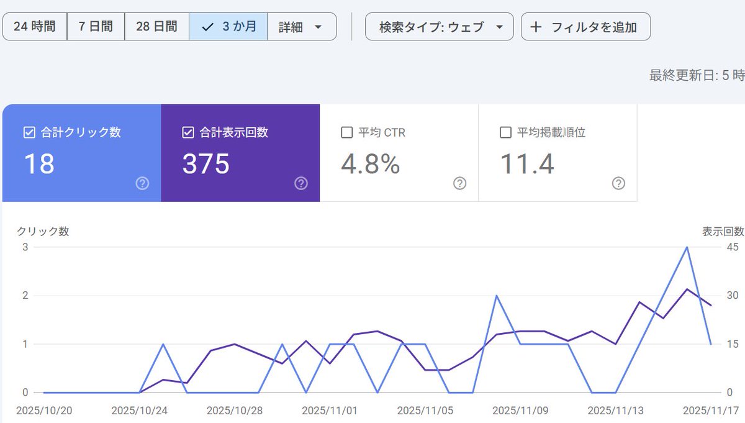745x423 pixels.
Task: Check the 平均掲載順位 checkbox
Action: [506, 132]
